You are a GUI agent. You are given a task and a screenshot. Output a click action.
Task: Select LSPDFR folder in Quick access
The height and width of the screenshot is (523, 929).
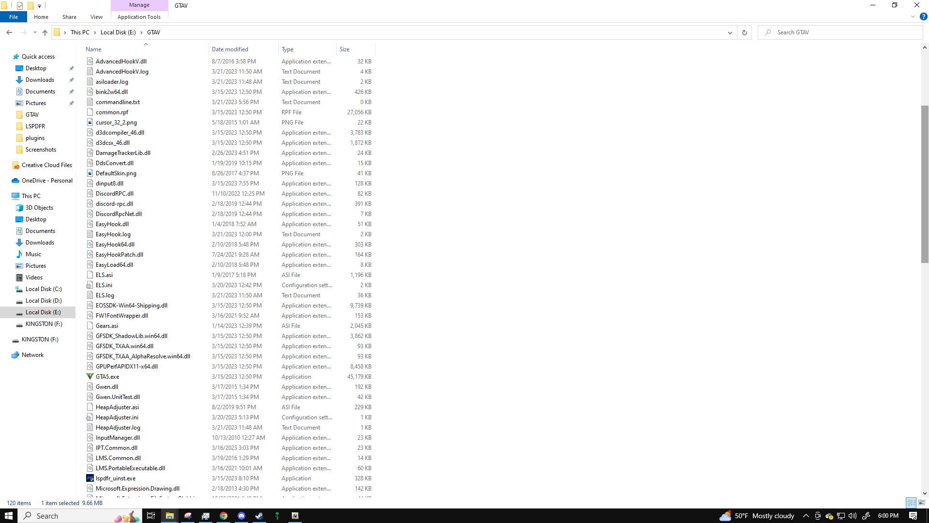coord(35,126)
